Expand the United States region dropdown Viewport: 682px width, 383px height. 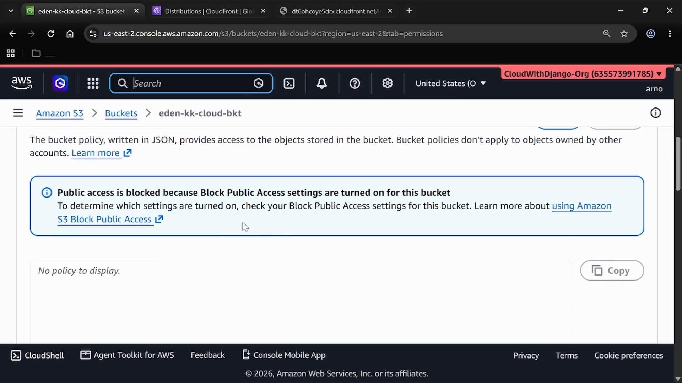pyautogui.click(x=450, y=83)
